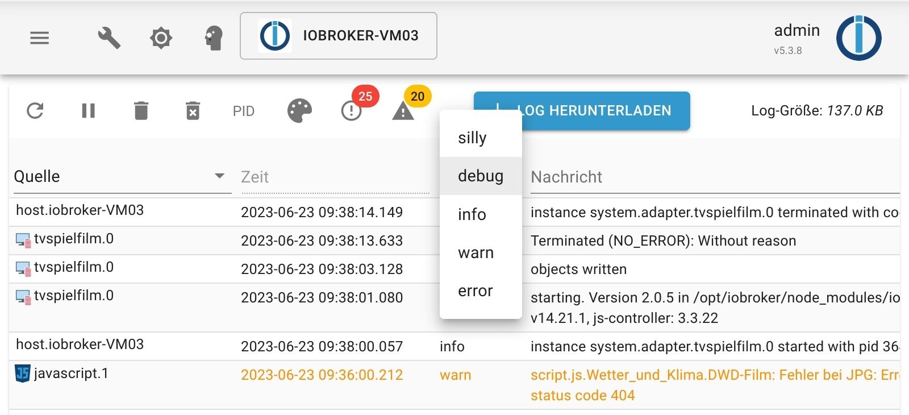Click the warning triangle icon showing 20
This screenshot has height=415, width=909.
click(x=403, y=111)
